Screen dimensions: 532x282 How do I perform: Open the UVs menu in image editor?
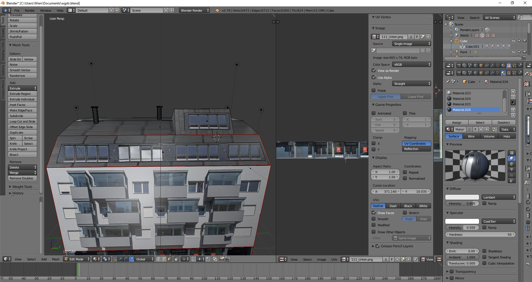pyautogui.click(x=334, y=260)
